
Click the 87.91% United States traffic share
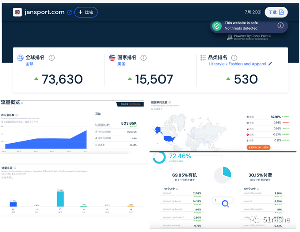pyautogui.click(x=275, y=117)
